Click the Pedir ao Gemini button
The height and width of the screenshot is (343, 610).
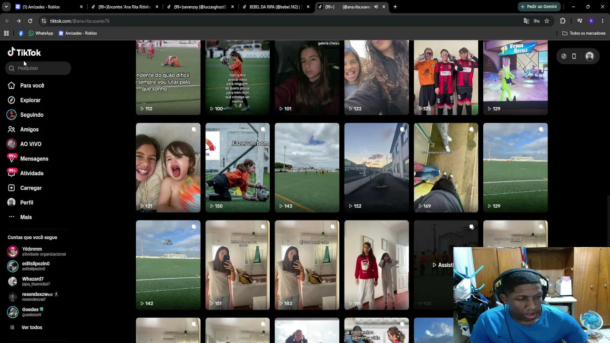pyautogui.click(x=539, y=7)
